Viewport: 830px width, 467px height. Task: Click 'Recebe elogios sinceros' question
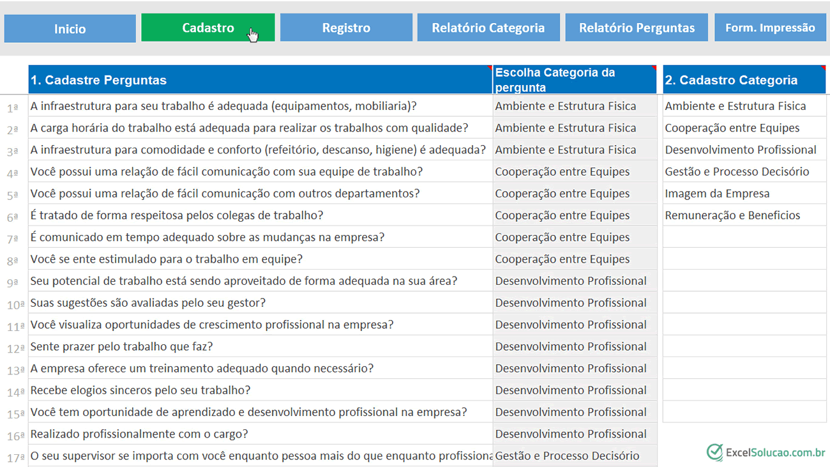[260, 390]
